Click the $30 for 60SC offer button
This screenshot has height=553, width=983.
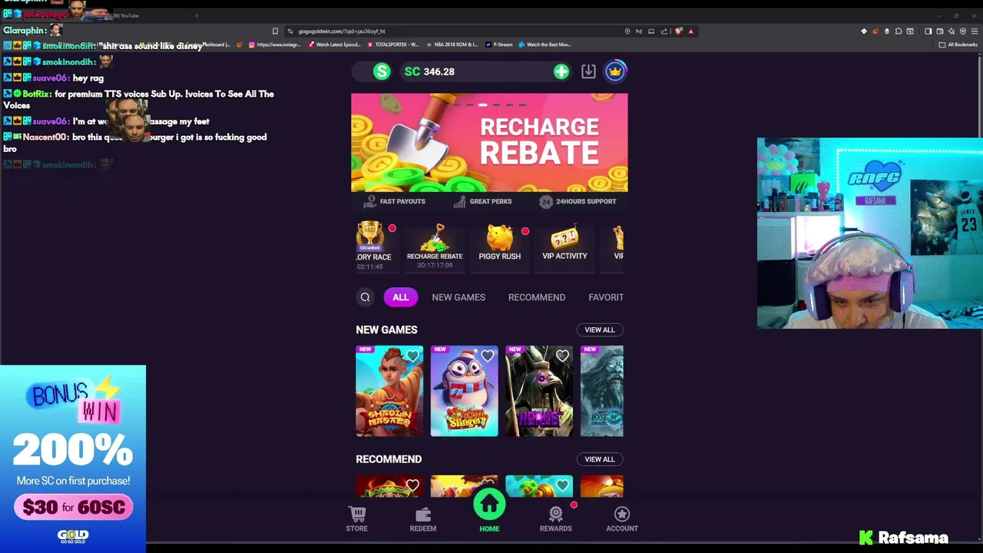pyautogui.click(x=74, y=507)
